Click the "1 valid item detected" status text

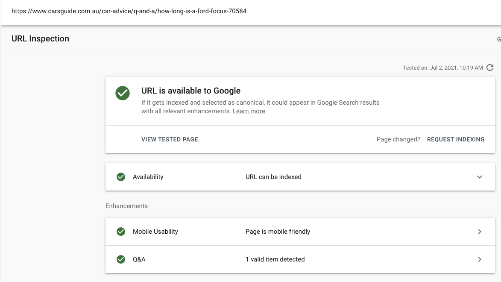pos(275,259)
